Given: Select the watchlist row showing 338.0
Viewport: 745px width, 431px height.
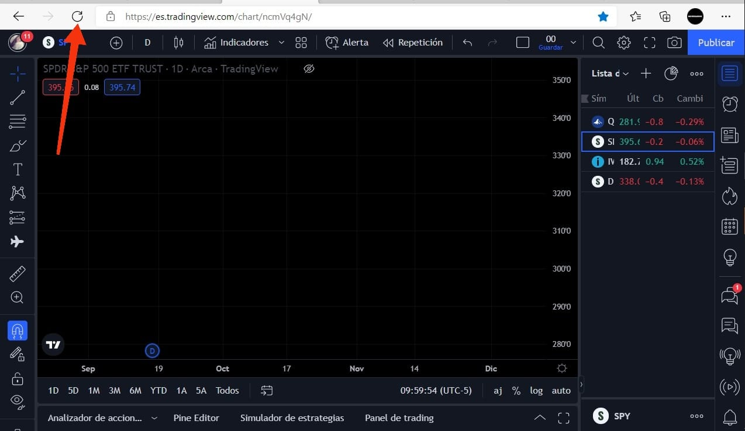Looking at the screenshot, I should [647, 182].
